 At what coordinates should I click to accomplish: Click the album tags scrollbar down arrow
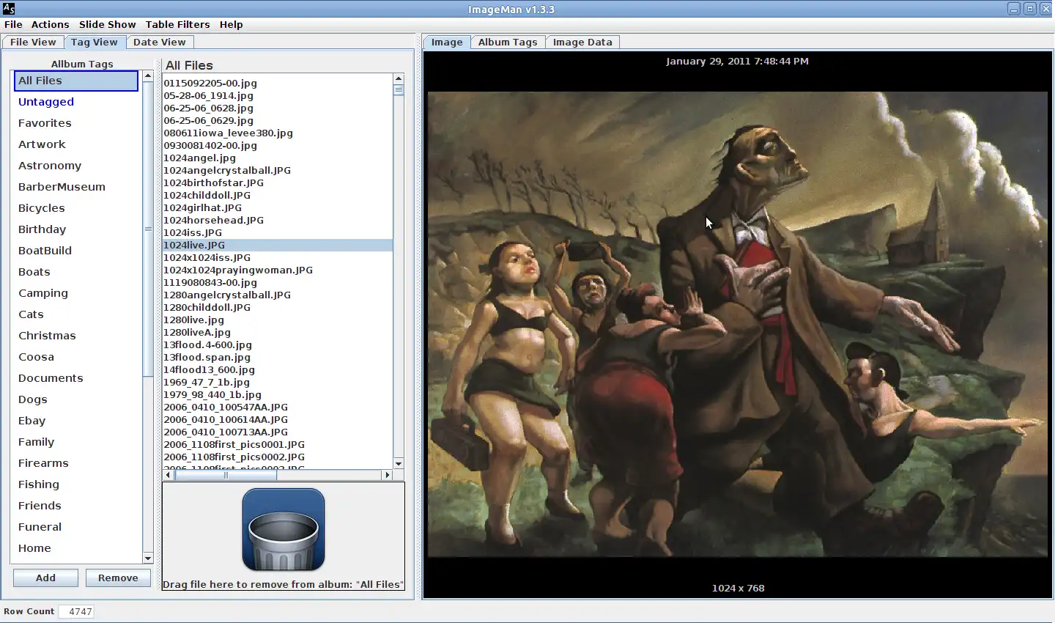pyautogui.click(x=148, y=559)
